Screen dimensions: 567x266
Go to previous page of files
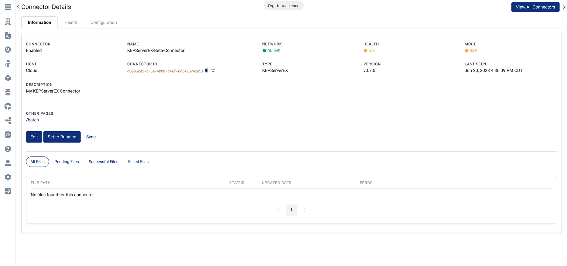click(278, 210)
